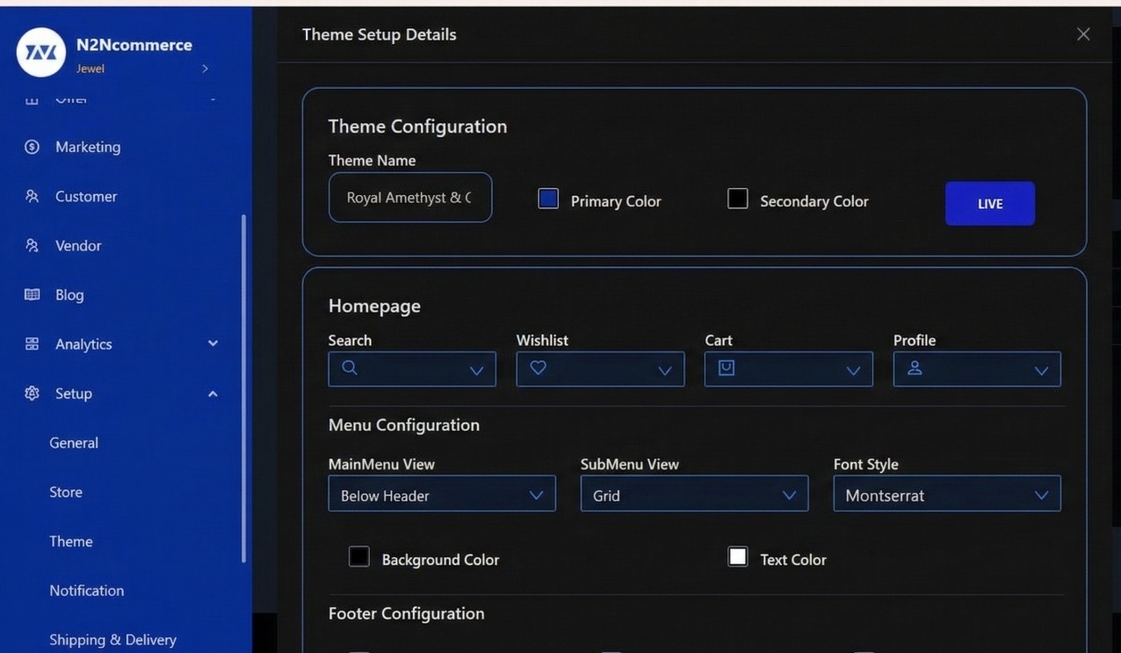Open the Profile icon dropdown arrow
Screen dimensions: 1121x653
[1041, 371]
